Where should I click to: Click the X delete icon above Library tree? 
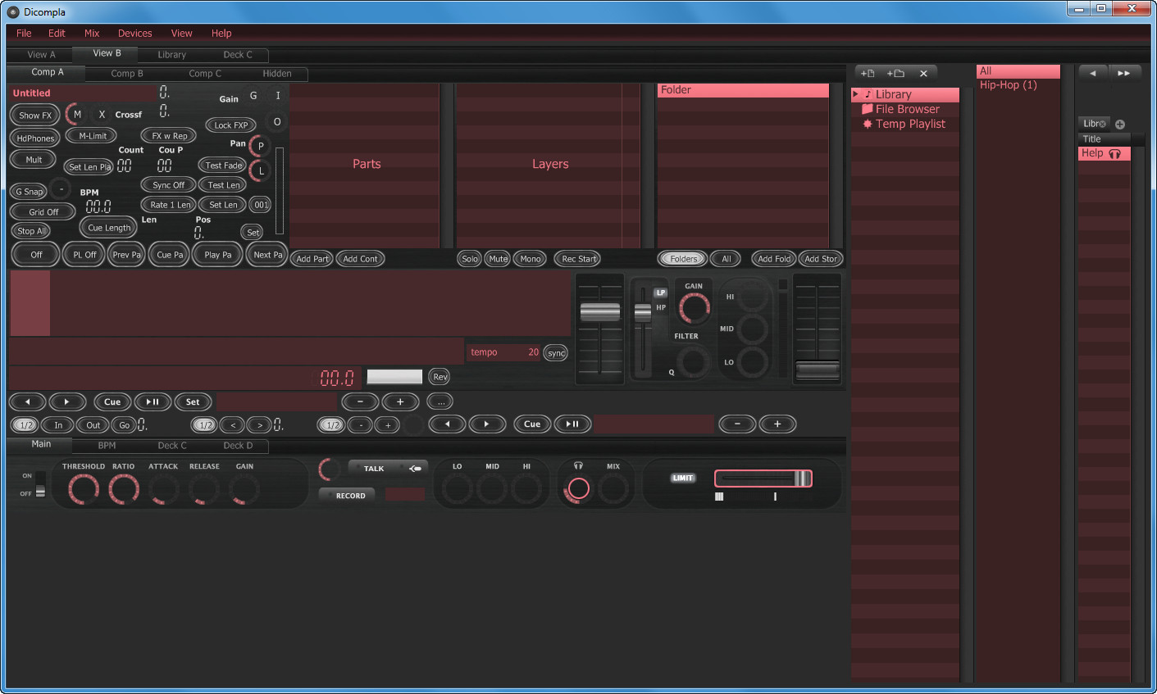tap(923, 73)
